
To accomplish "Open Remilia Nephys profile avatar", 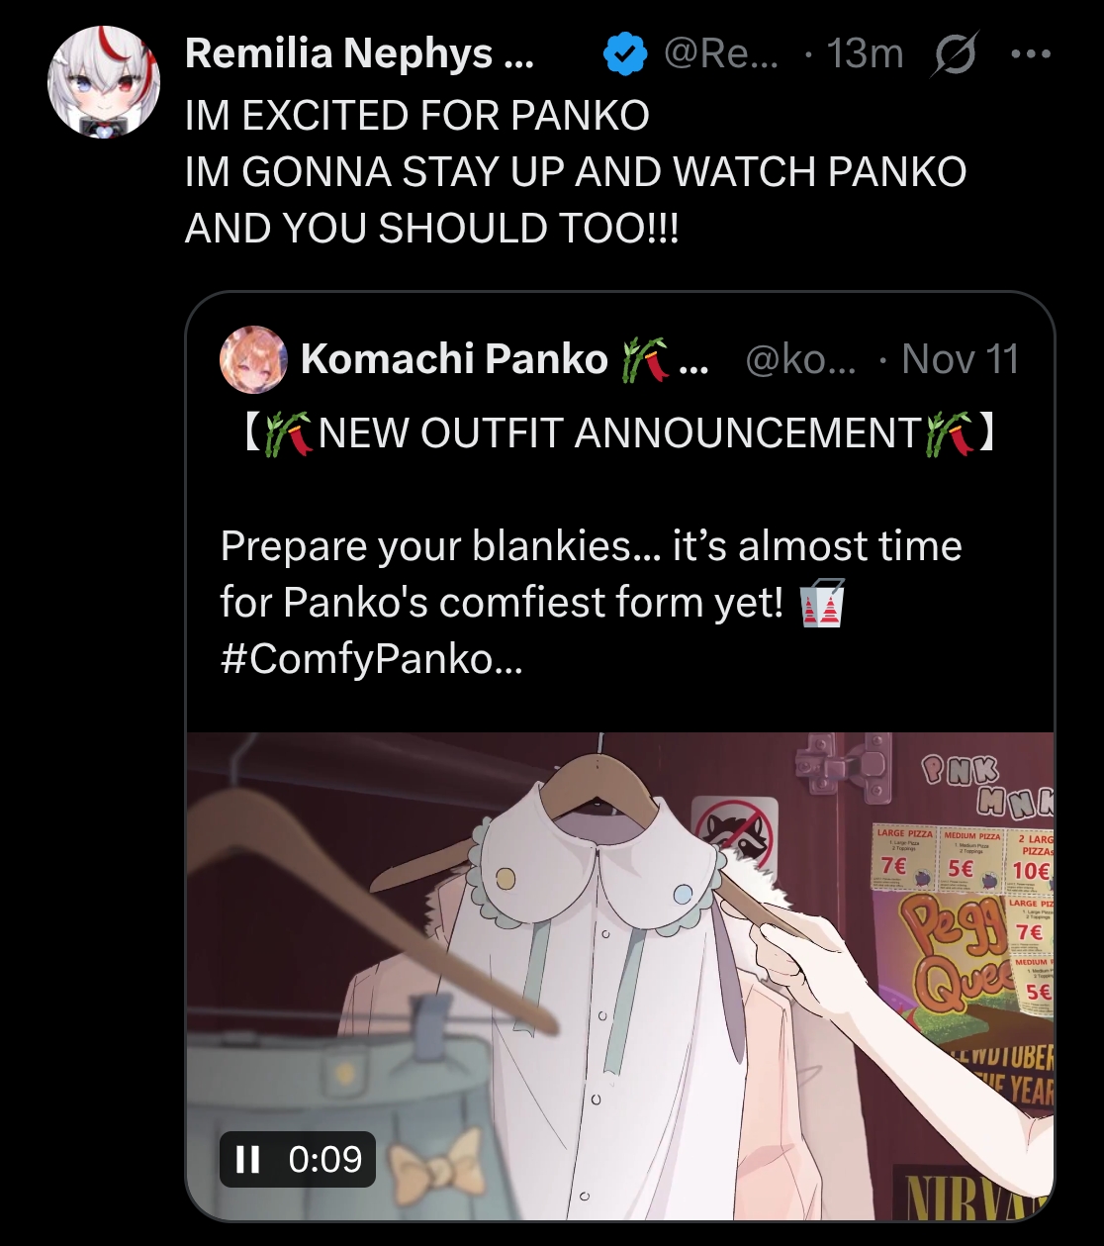I will 104,83.
